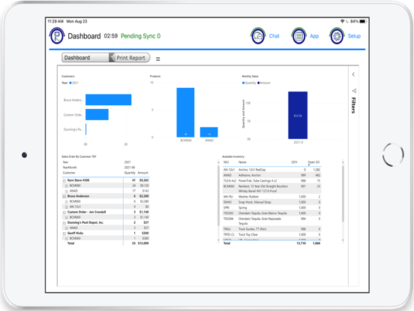The image size is (414, 311).
Task: Collapse the Filters pane with the chevron
Action: [x=353, y=74]
